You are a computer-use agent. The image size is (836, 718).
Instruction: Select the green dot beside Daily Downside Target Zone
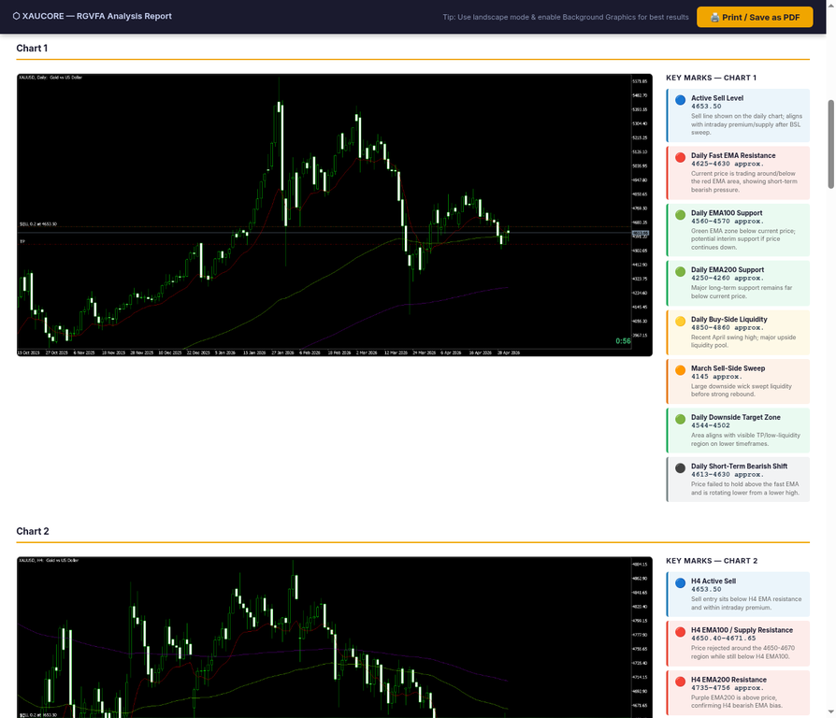pyautogui.click(x=681, y=419)
